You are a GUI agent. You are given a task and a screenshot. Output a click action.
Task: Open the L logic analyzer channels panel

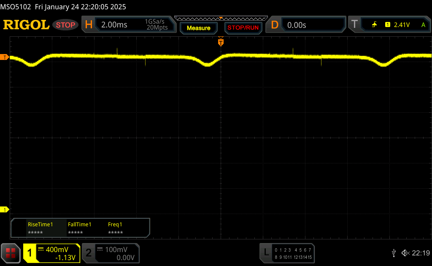[287, 253]
